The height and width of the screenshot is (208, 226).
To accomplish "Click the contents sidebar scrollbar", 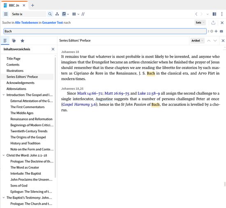I will (x=55, y=117).
